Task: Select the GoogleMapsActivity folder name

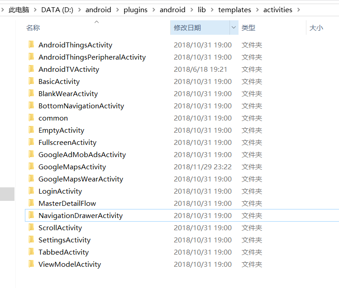Action: [x=72, y=167]
